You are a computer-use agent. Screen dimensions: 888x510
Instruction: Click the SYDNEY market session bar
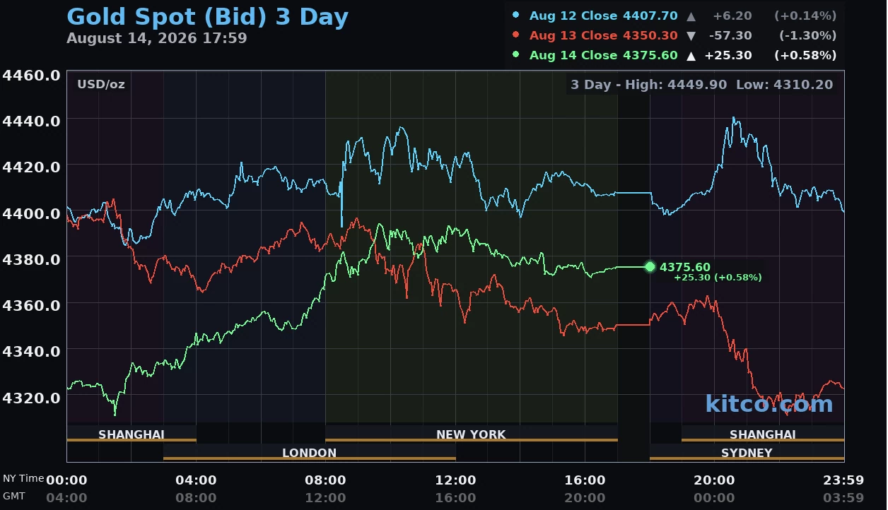tap(747, 452)
